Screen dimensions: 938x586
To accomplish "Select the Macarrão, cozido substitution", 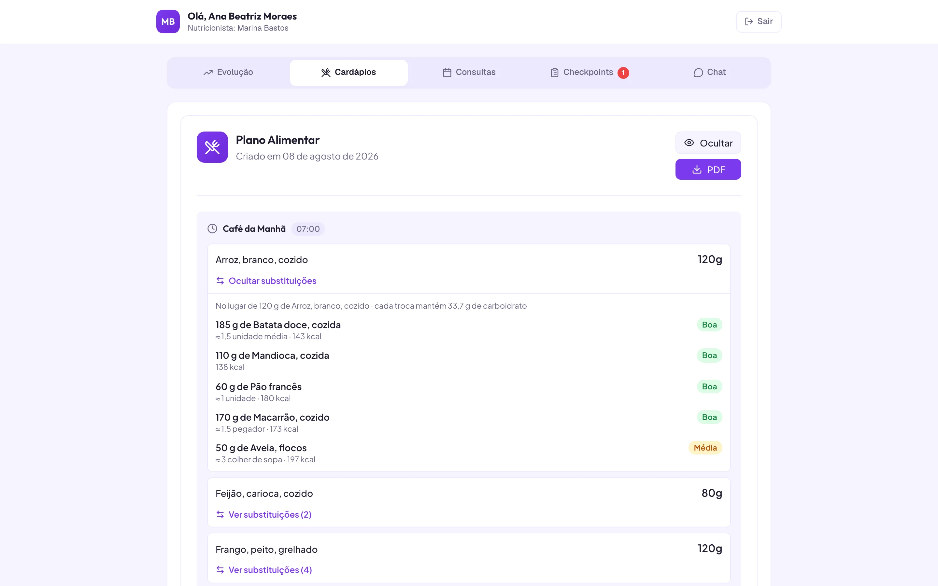I will coord(469,423).
